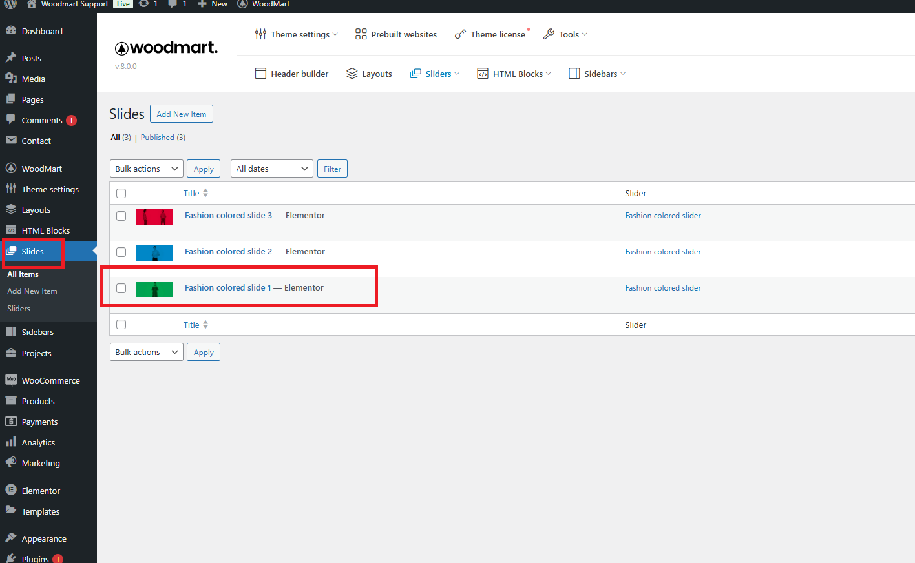Open Header builder in the top bar
915x563 pixels.
[x=292, y=74]
